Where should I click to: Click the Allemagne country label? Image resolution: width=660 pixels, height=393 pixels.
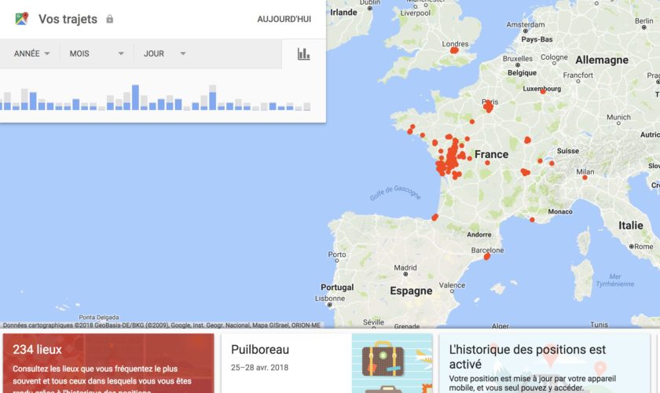[x=602, y=61]
